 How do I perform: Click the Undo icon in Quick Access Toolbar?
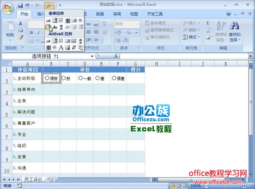pos(27,6)
